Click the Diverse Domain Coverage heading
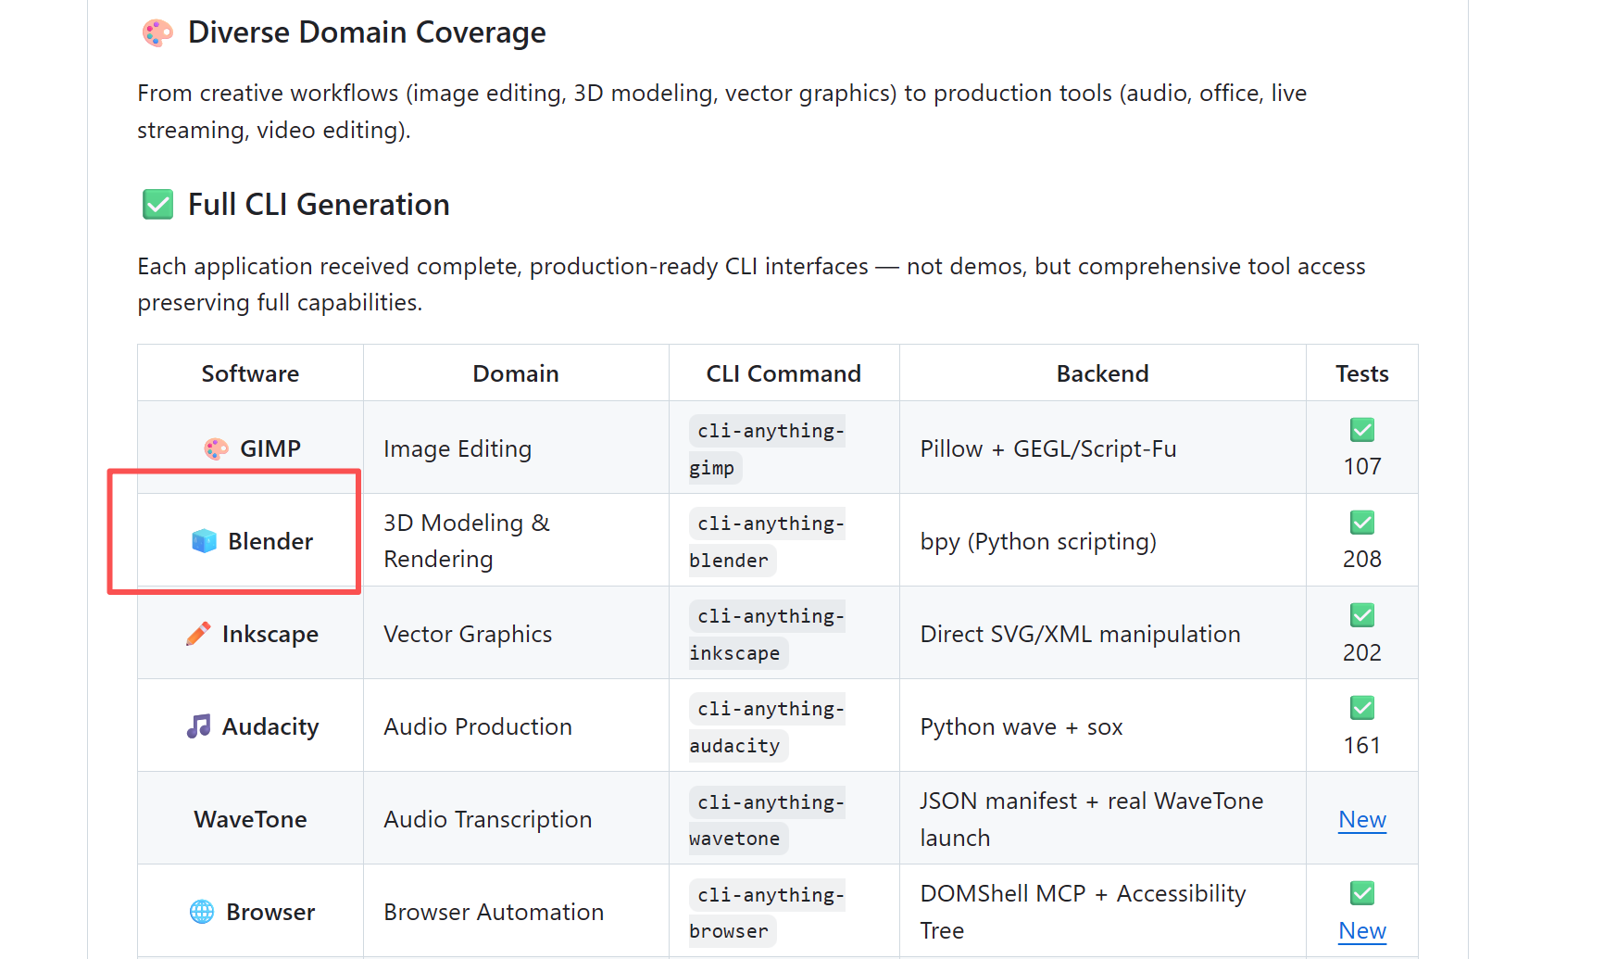 click(x=367, y=32)
